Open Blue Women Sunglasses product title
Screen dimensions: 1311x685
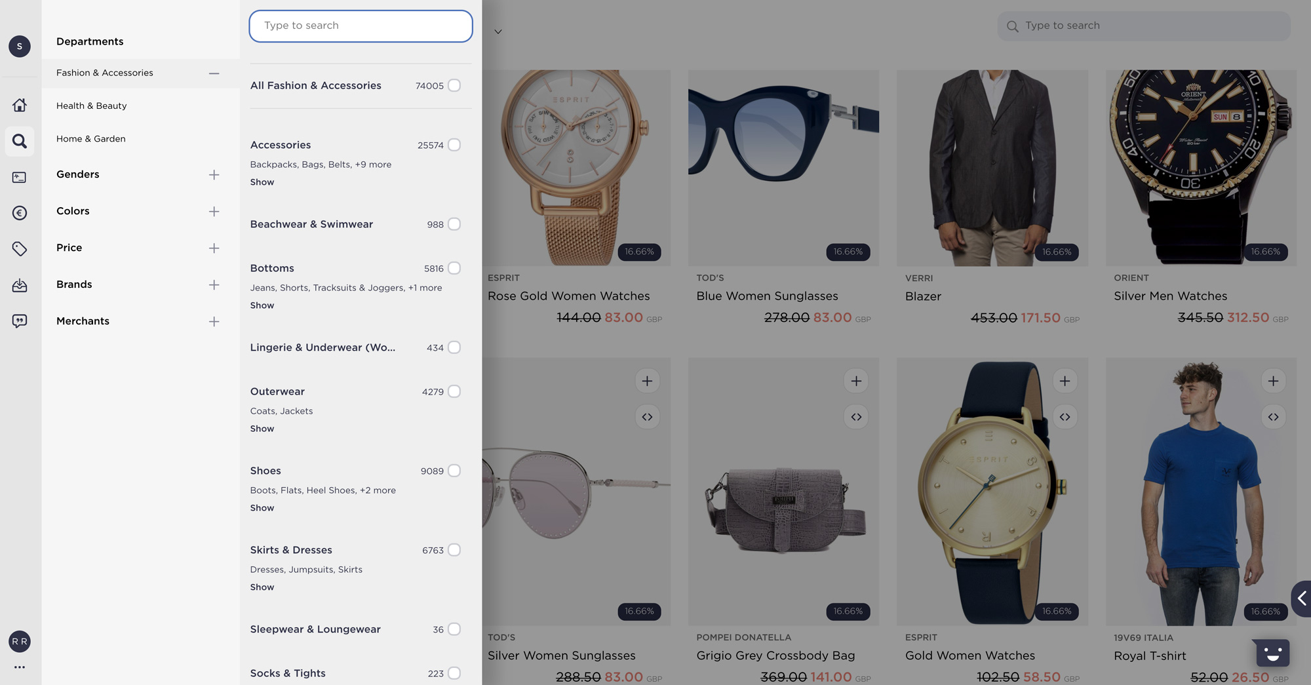pos(767,296)
